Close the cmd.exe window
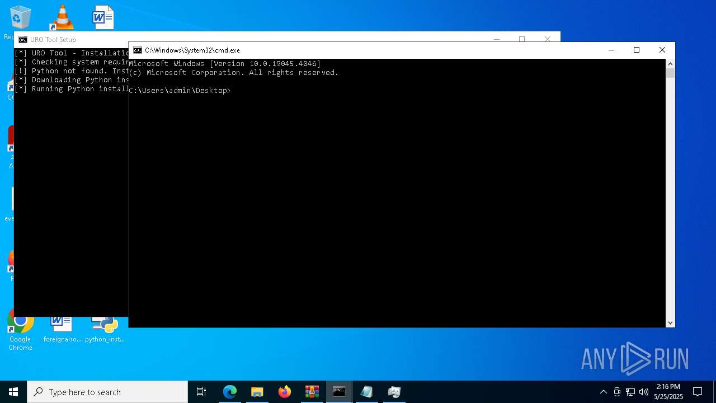Screen dimensions: 716x403 [x=662, y=50]
